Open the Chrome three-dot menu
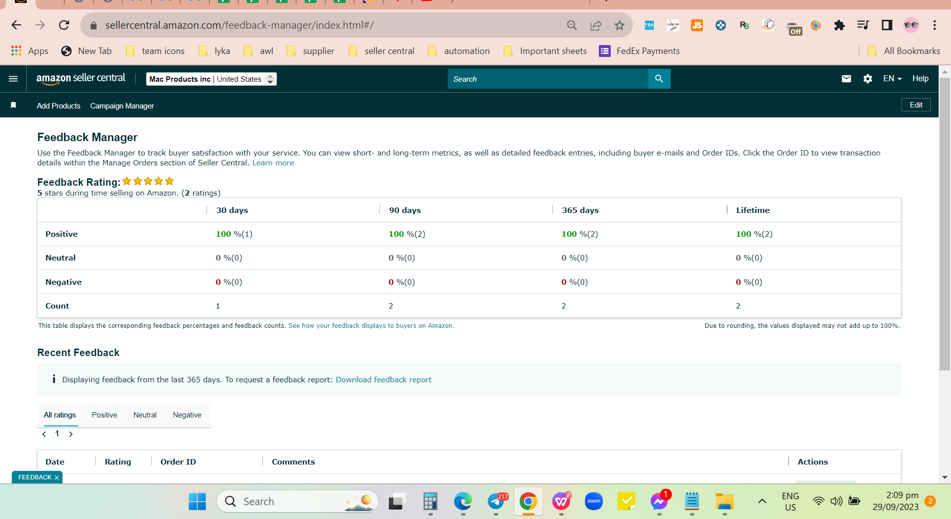 coord(935,25)
